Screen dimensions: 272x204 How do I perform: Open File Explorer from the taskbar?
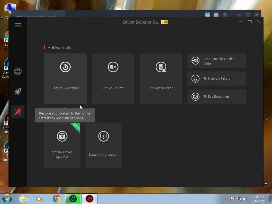24,199
